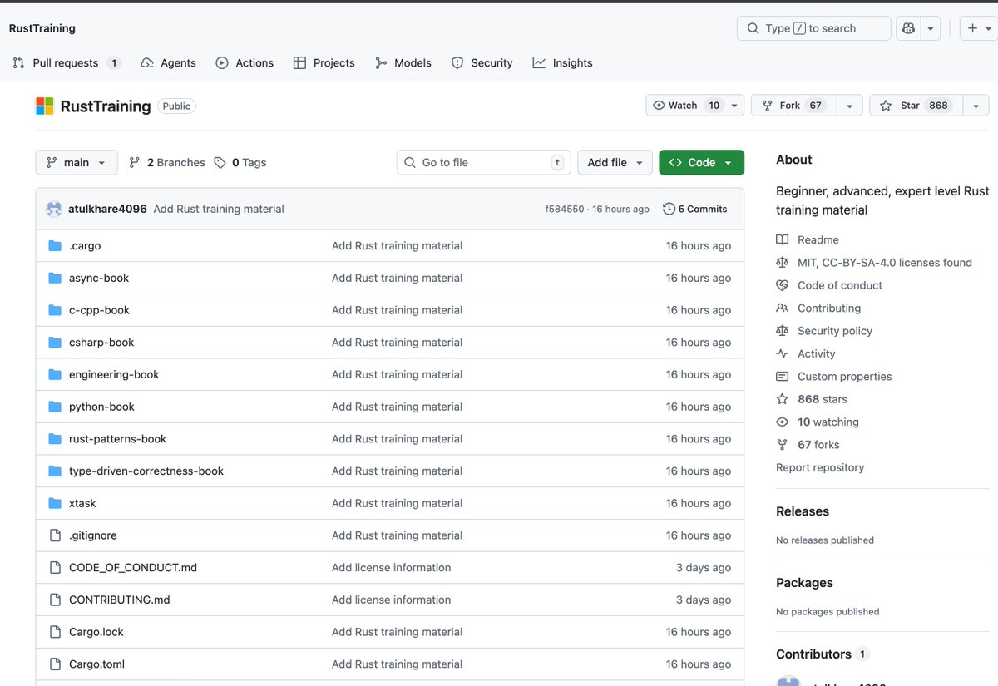998x686 pixels.
Task: Open 'Add license information' commit for CODE_OF_CONDUCT.md
Action: click(392, 567)
